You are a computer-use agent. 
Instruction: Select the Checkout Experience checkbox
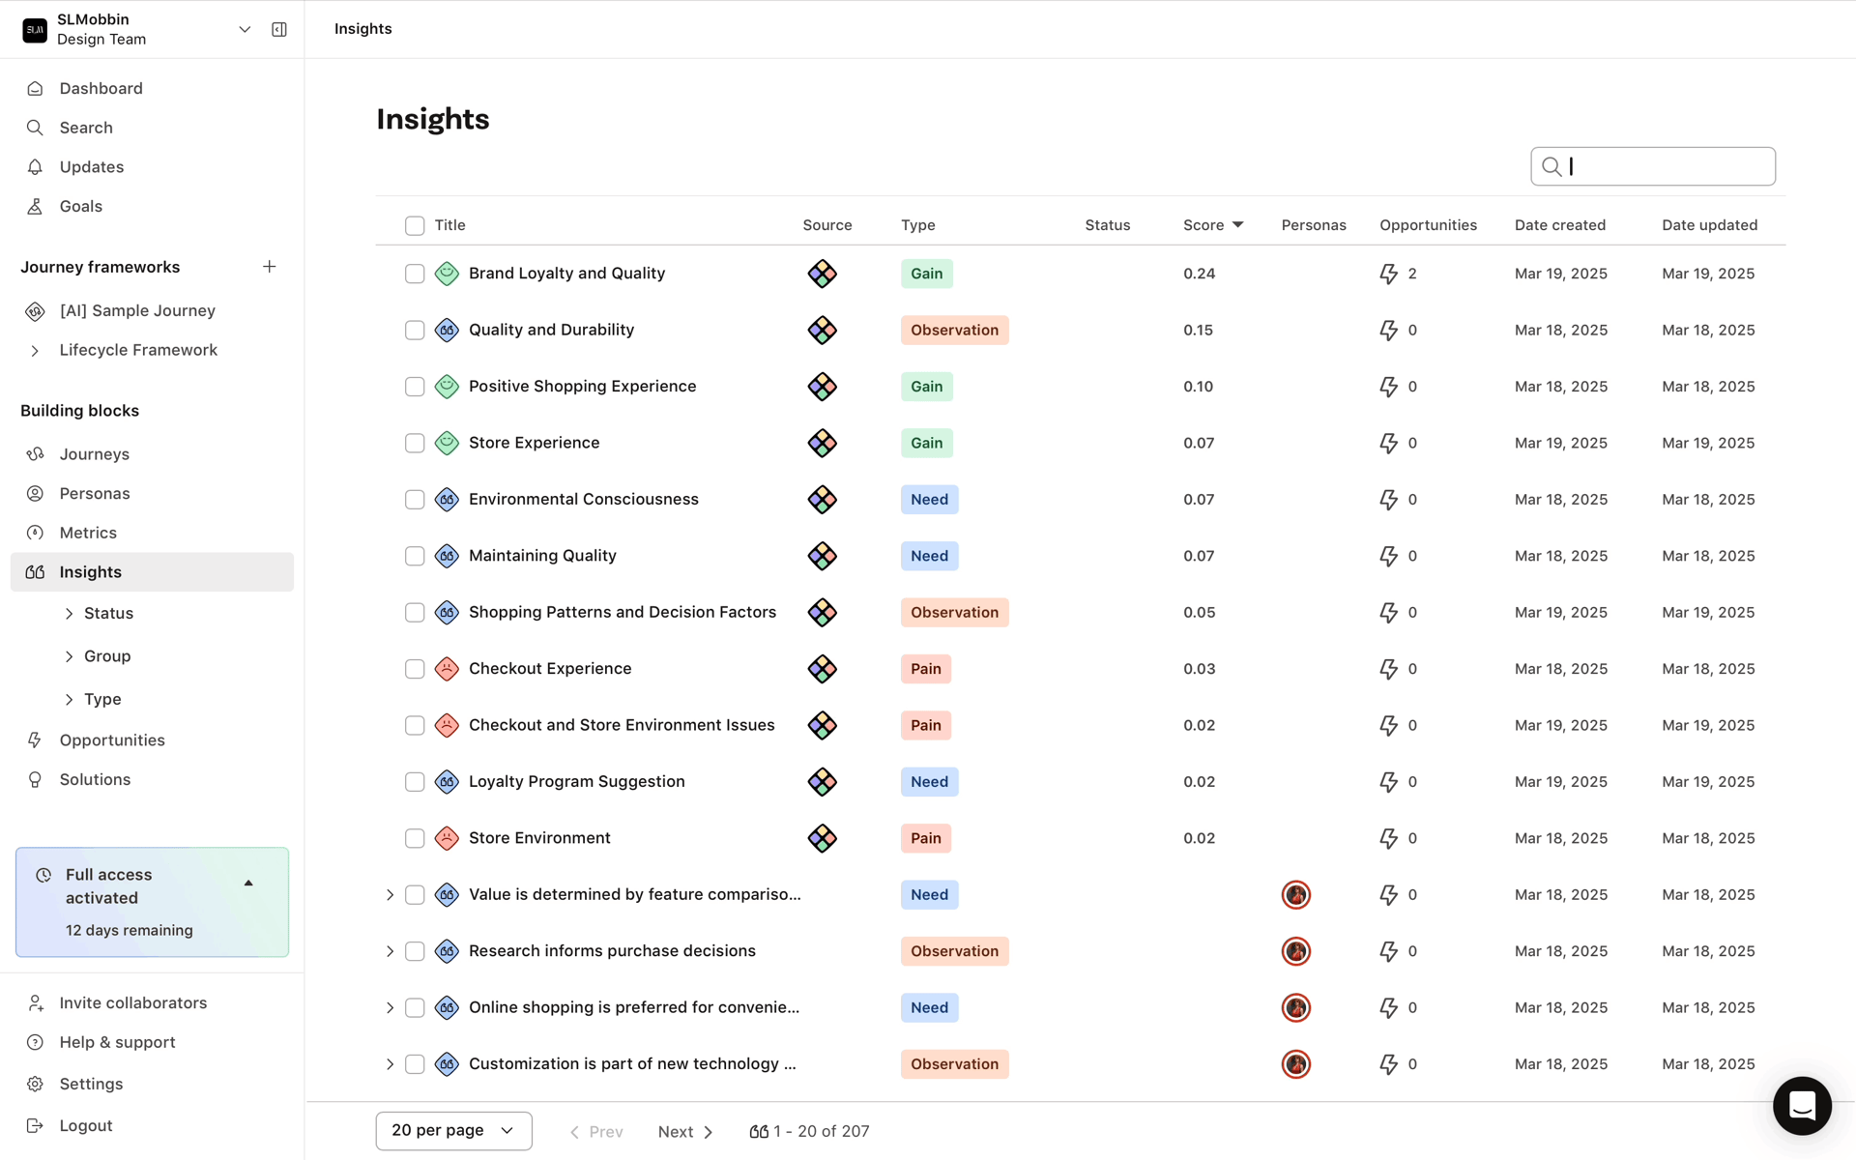(x=415, y=669)
